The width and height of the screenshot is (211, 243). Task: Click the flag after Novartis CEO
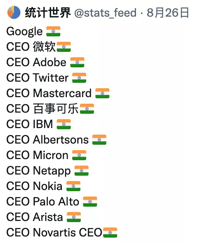(x=110, y=233)
